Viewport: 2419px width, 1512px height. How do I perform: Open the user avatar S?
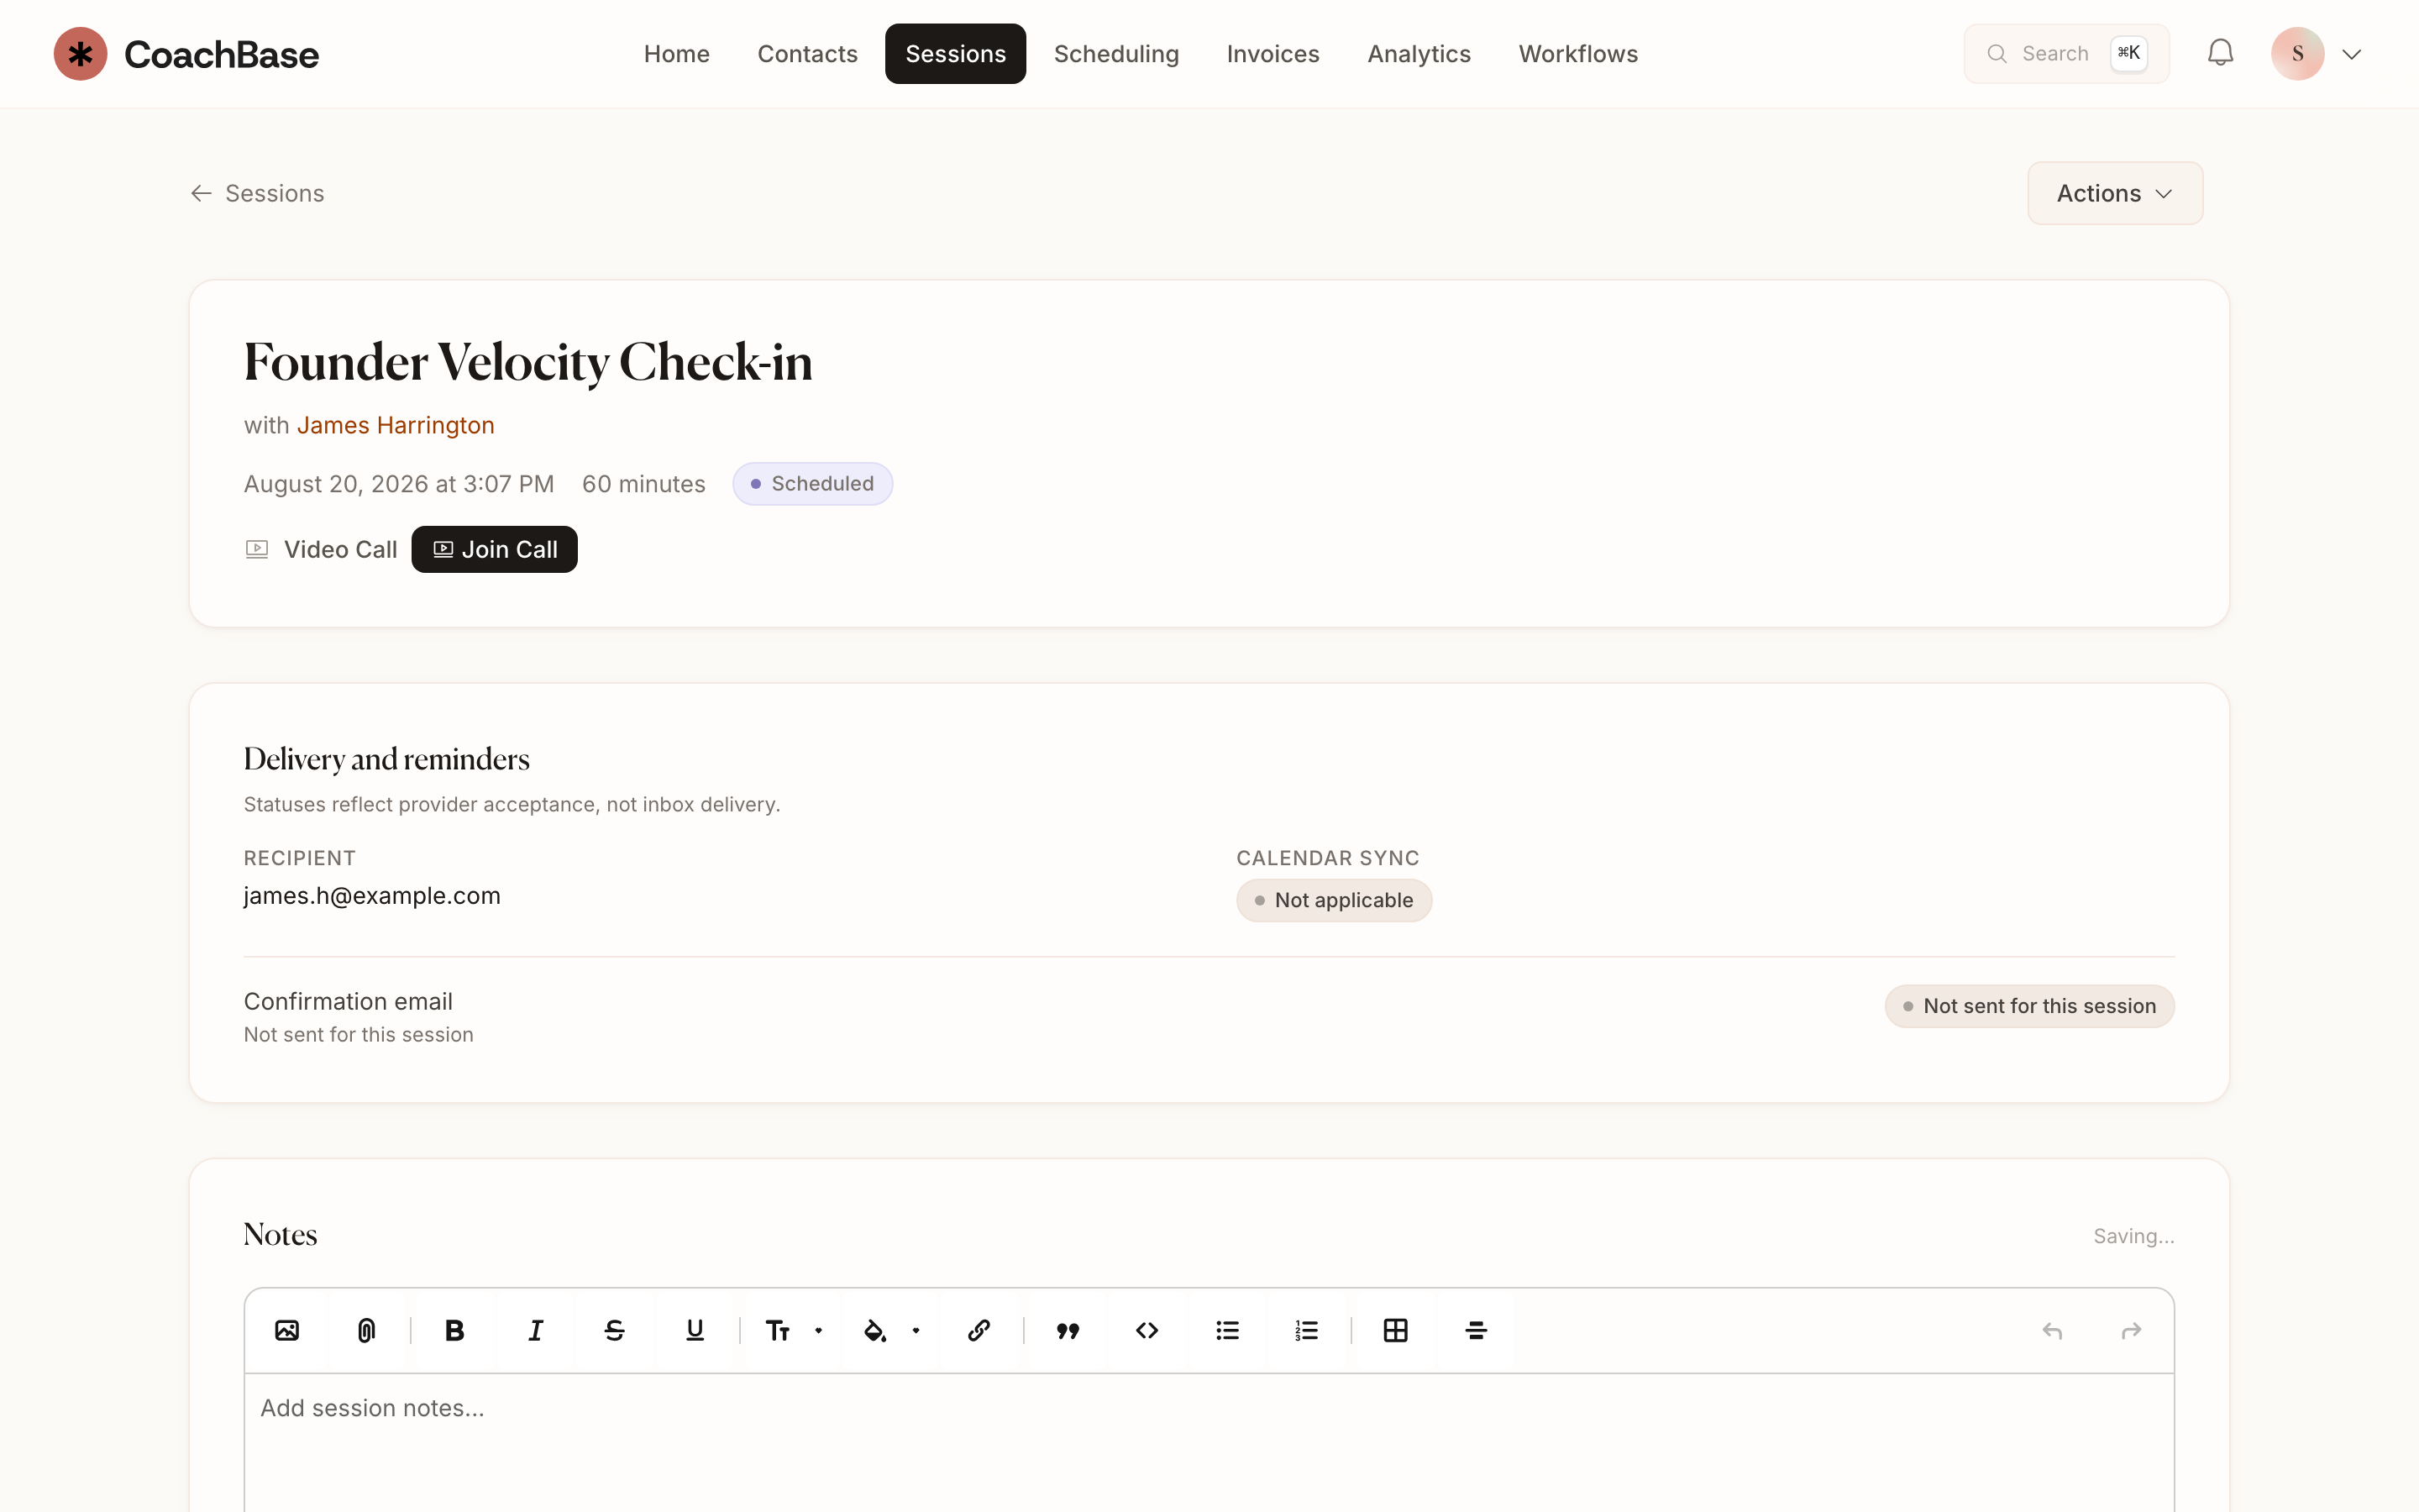pyautogui.click(x=2297, y=54)
